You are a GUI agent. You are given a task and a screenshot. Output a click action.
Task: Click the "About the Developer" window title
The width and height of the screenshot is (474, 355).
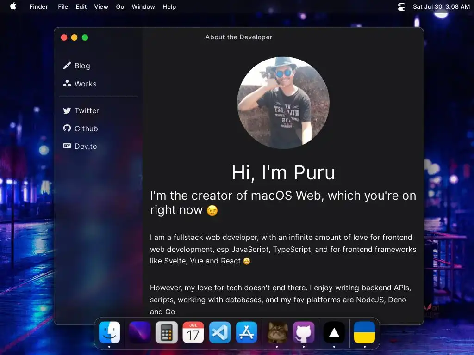[x=239, y=37]
